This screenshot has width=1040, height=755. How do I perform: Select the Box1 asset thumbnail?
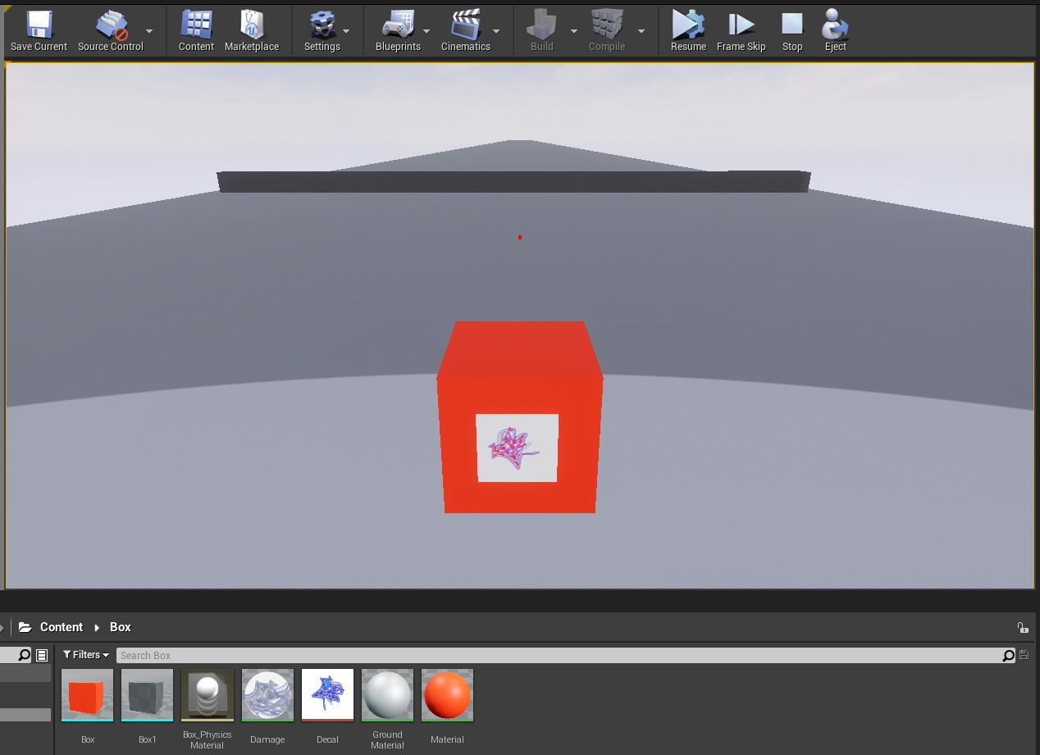coord(148,695)
